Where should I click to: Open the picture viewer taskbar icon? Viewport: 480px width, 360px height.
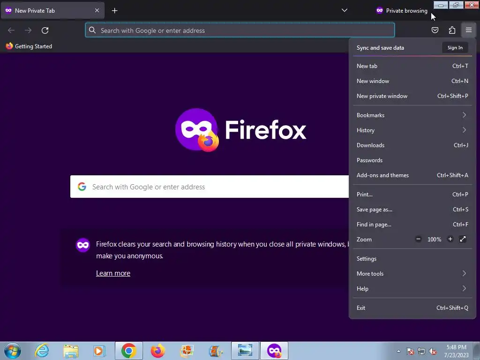[245, 351]
